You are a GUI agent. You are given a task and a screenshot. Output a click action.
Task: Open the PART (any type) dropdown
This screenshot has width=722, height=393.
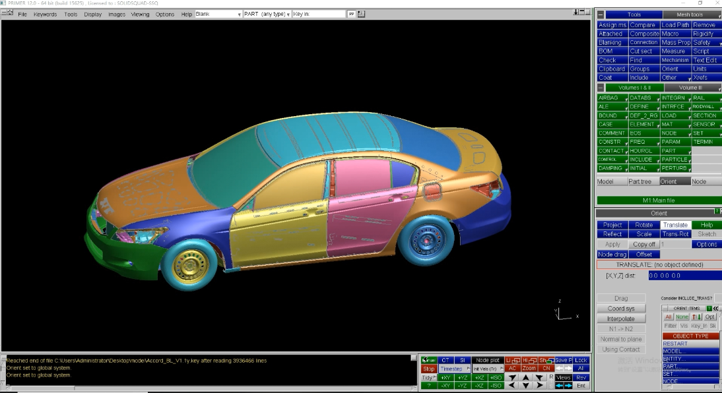pyautogui.click(x=267, y=14)
